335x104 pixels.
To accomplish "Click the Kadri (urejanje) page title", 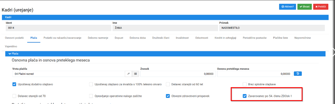I will (x=18, y=10).
